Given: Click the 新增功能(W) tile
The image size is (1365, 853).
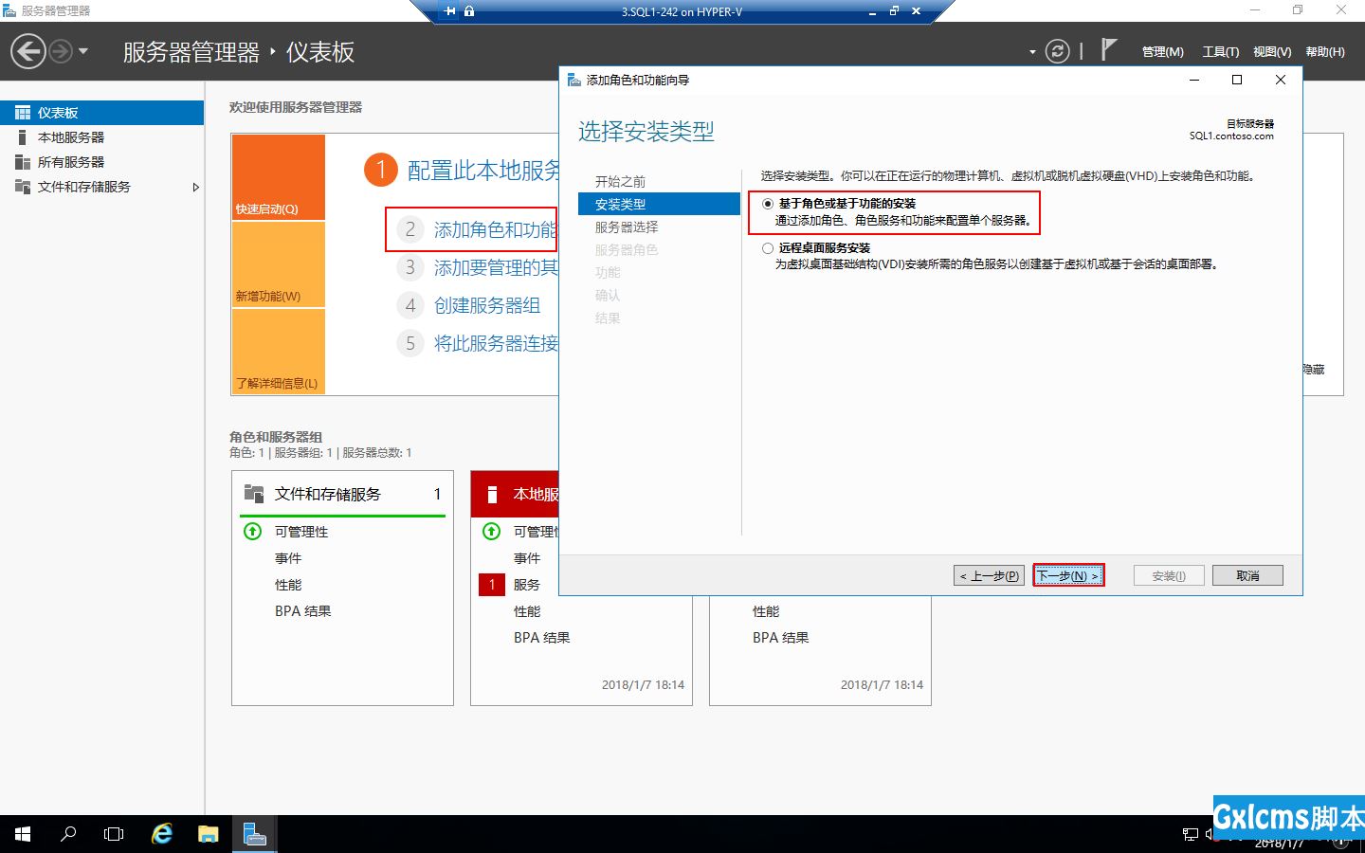Looking at the screenshot, I should click(279, 264).
